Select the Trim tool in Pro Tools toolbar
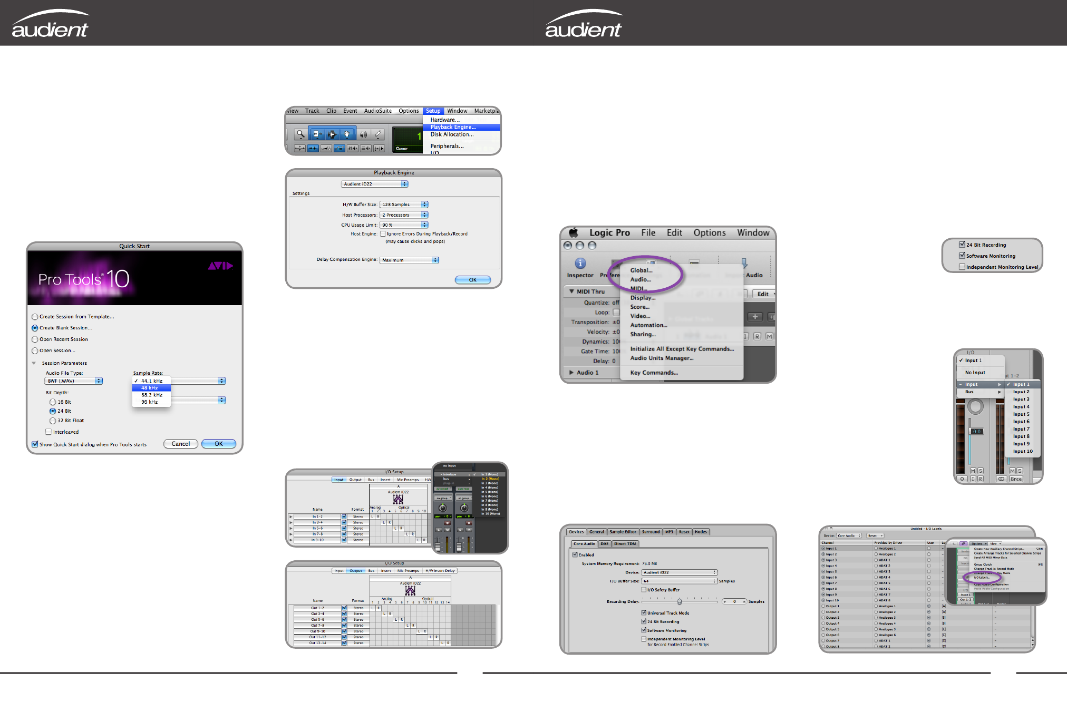Viewport: 1067px width, 711px height. tap(317, 134)
